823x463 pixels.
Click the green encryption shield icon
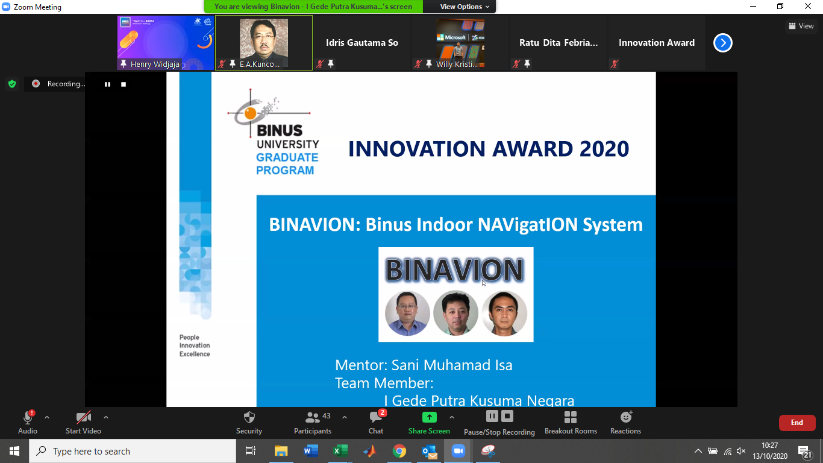[x=12, y=84]
